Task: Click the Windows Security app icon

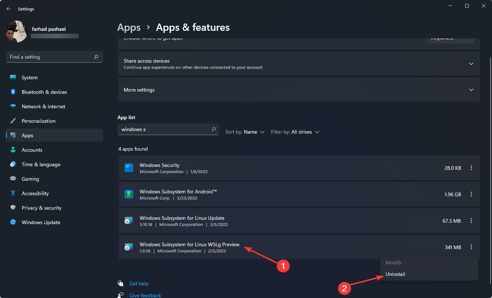Action: coord(129,168)
